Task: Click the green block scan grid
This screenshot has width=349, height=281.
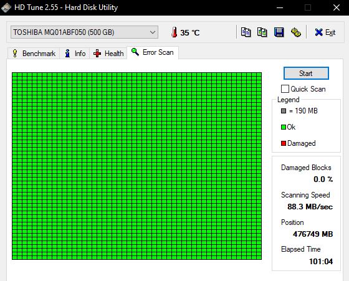Action: click(x=136, y=166)
